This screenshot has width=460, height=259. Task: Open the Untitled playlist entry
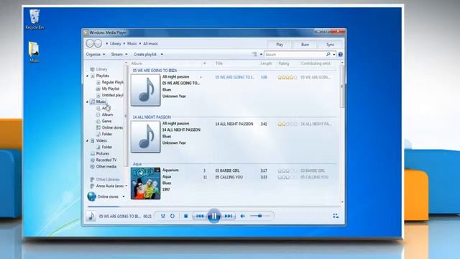pyautogui.click(x=112, y=95)
